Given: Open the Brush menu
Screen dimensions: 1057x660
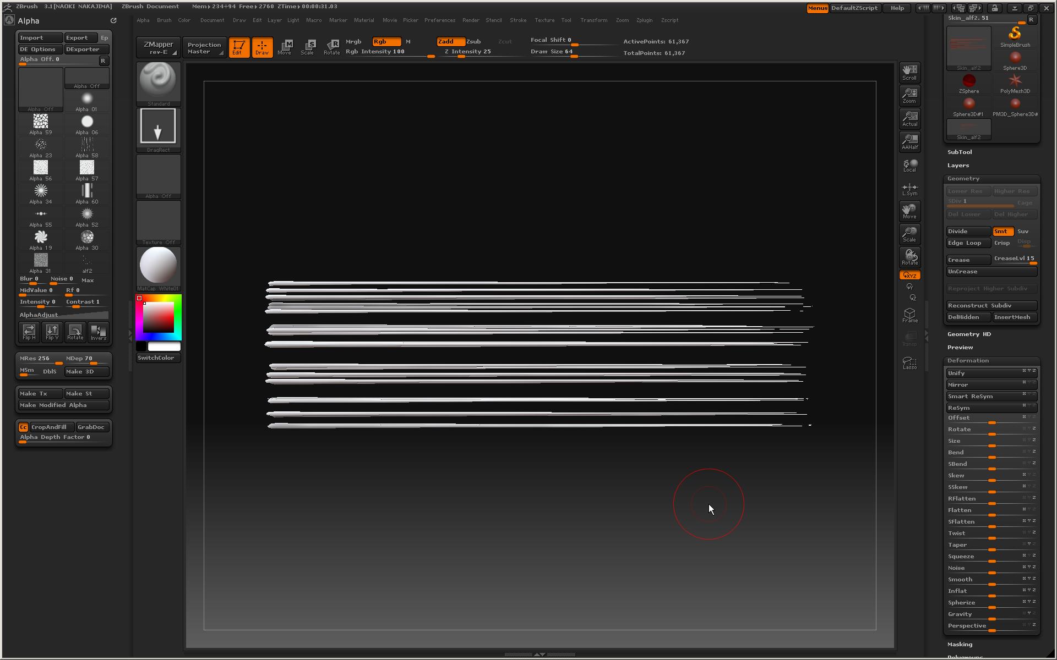Looking at the screenshot, I should tap(164, 20).
